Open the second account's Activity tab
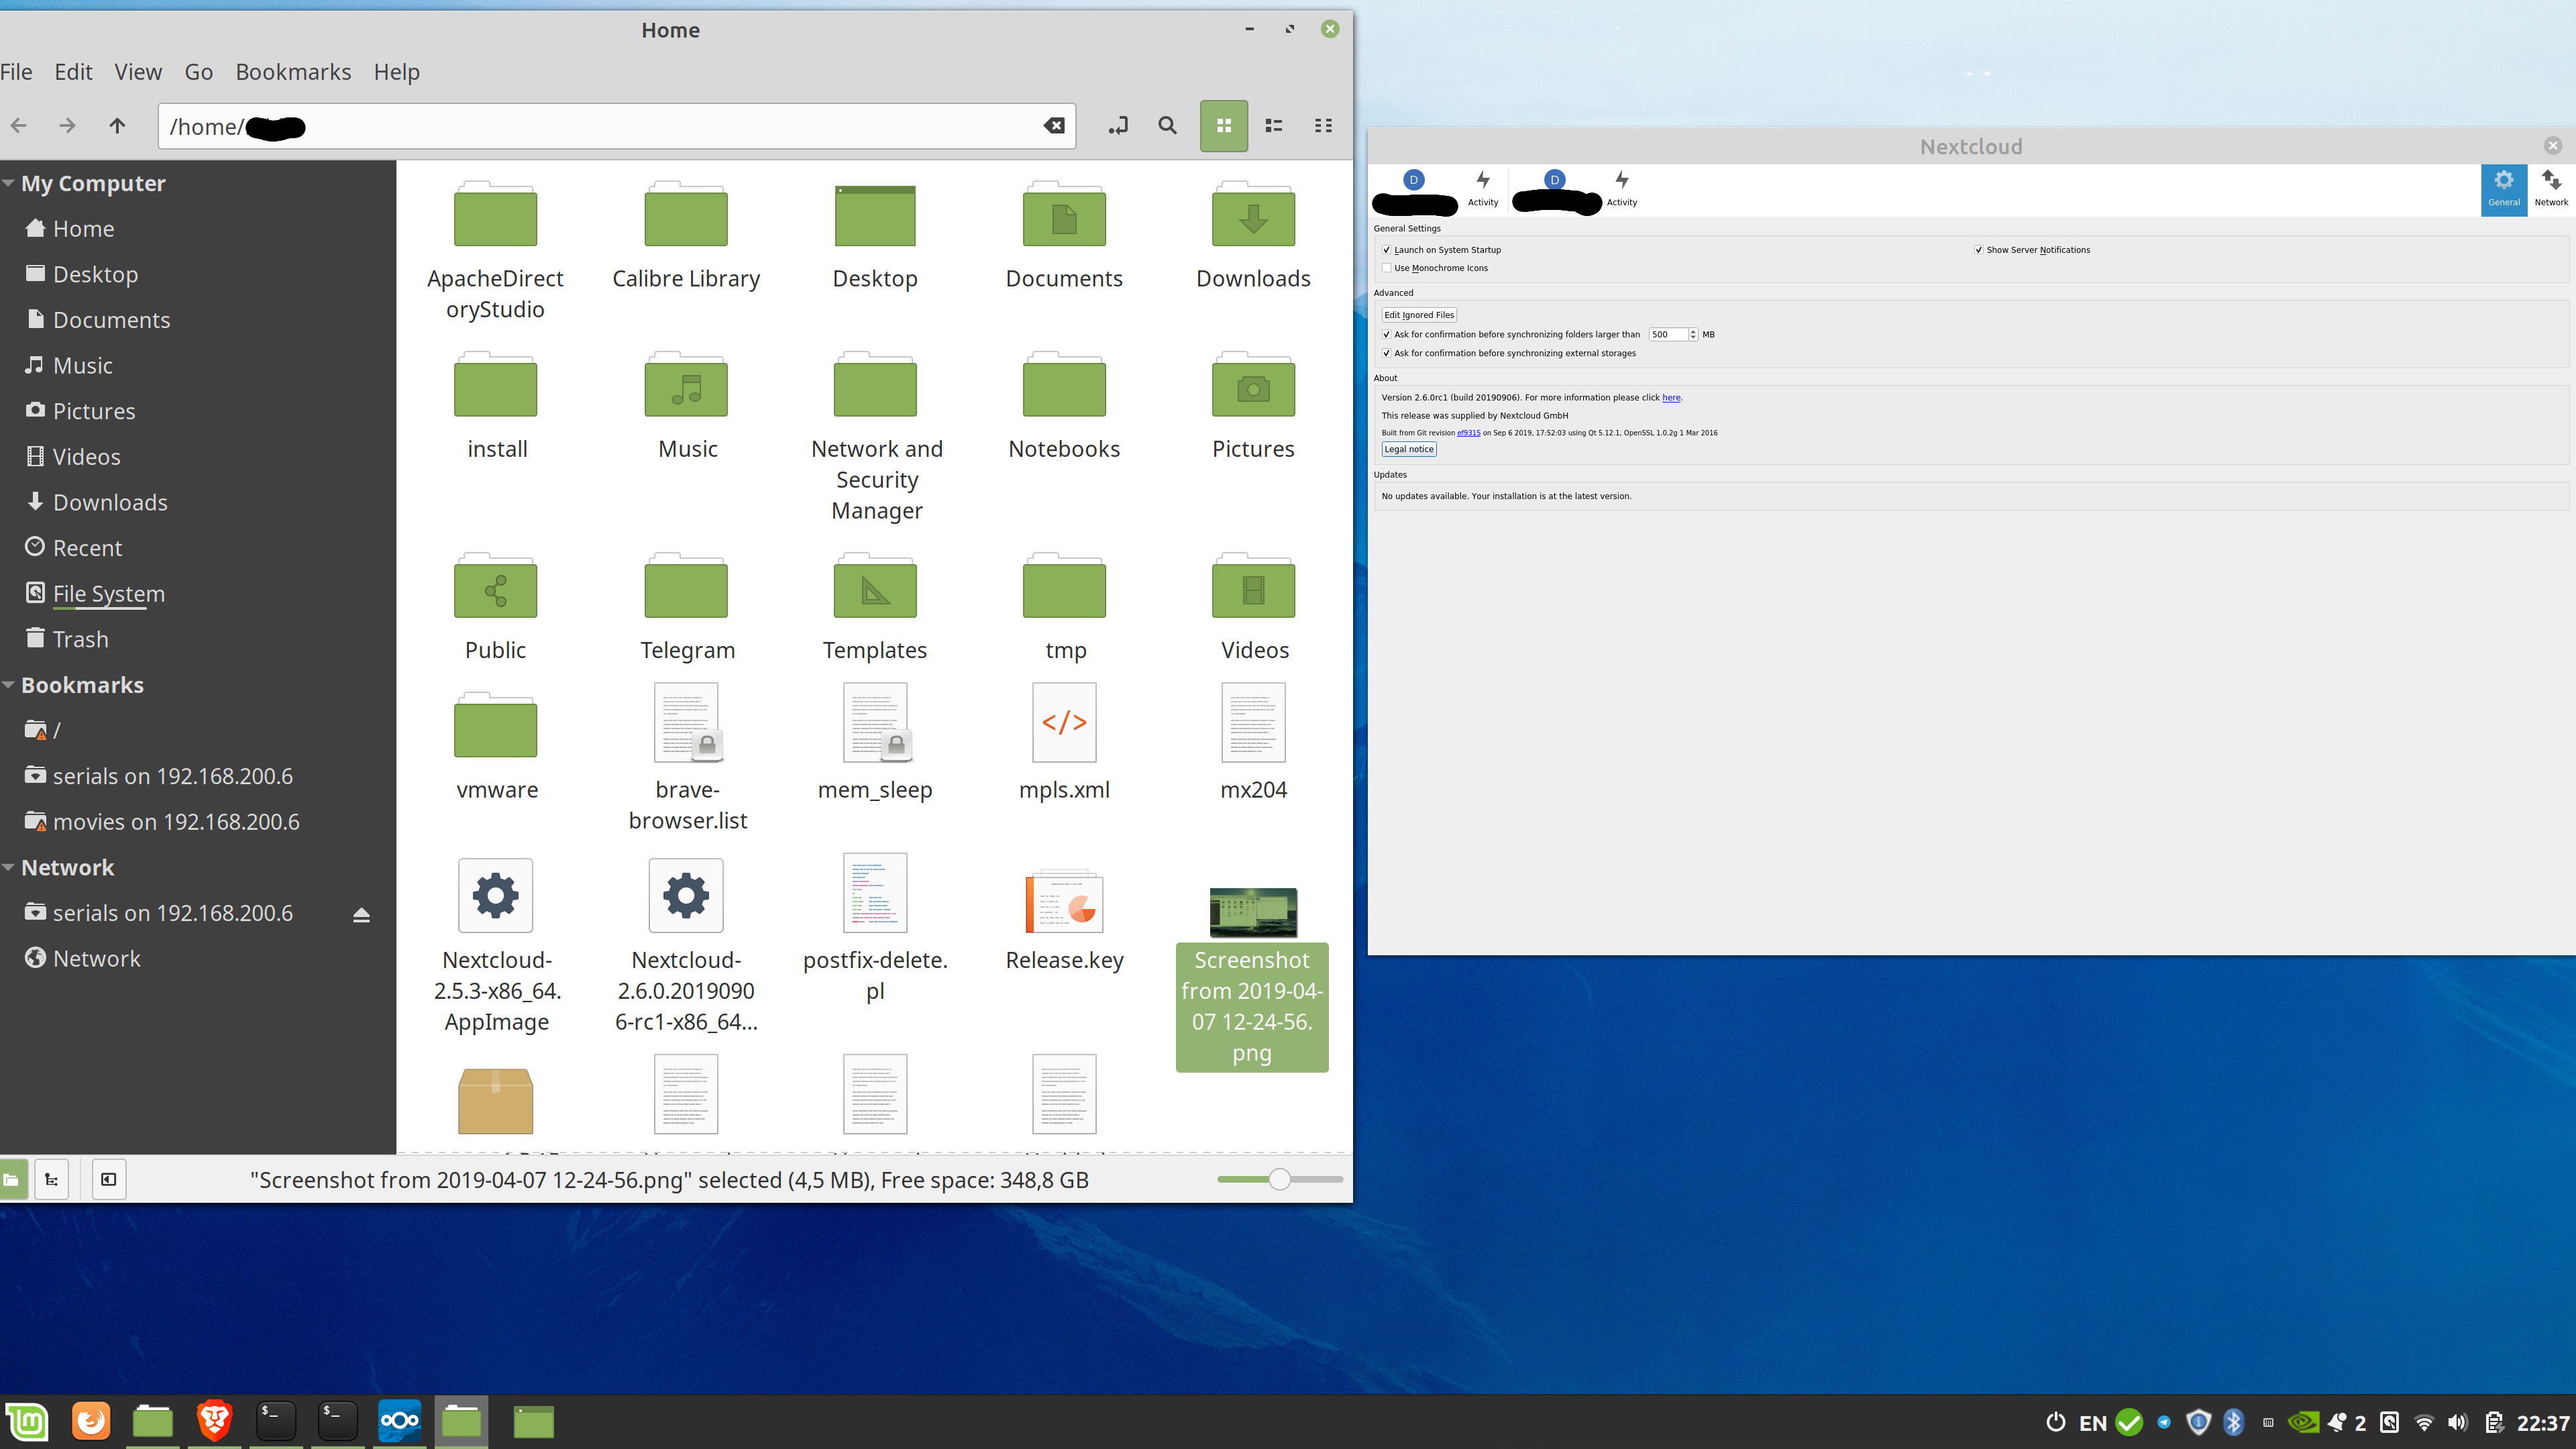The image size is (2576, 1449). (1621, 190)
